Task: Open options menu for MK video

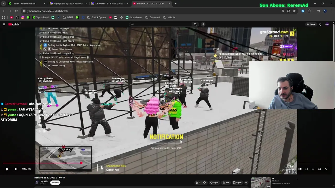Action: pos(297,179)
